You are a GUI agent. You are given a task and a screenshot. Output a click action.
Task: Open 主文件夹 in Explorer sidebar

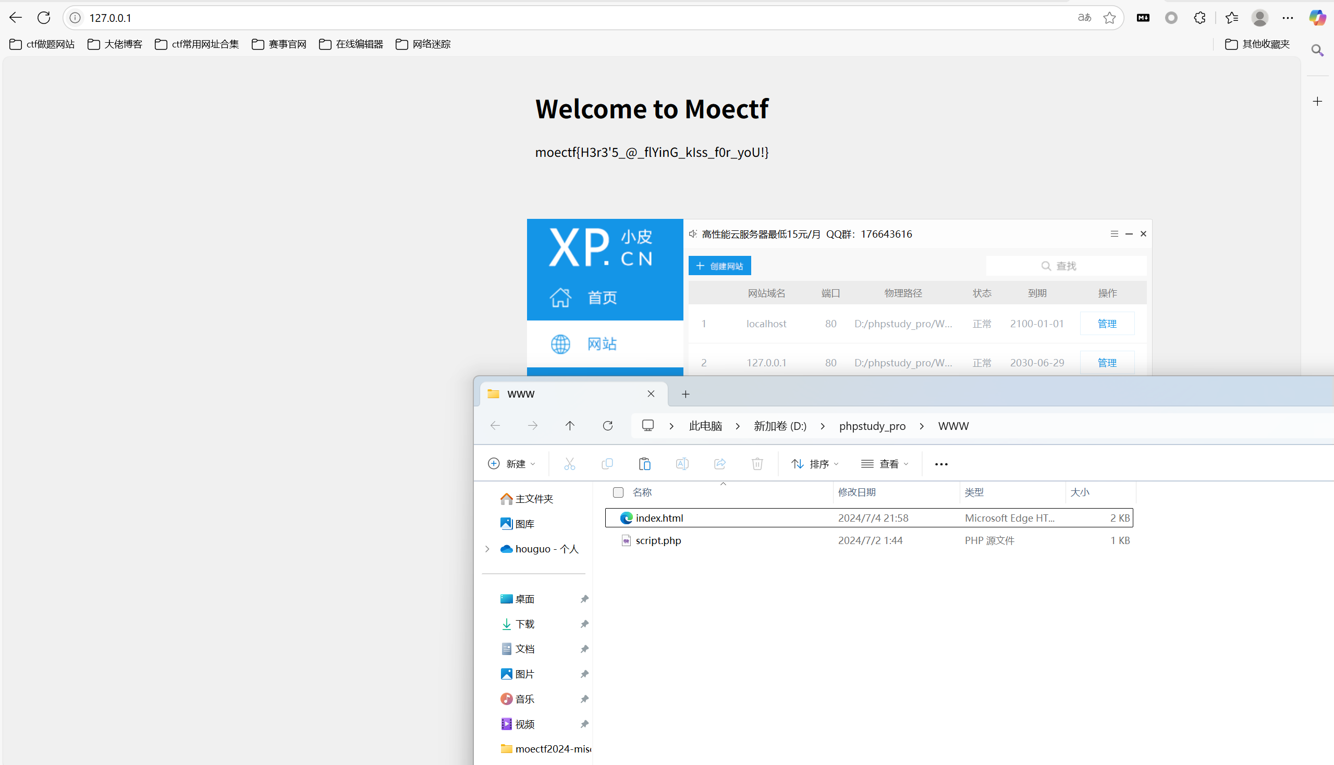point(527,499)
